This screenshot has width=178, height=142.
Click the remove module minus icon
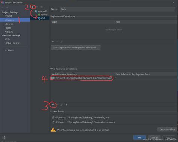tap(37, 7)
